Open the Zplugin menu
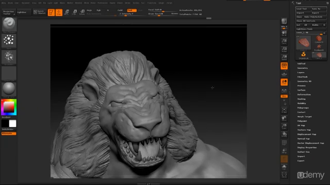The image size is (330, 185). pyautogui.click(x=161, y=3)
